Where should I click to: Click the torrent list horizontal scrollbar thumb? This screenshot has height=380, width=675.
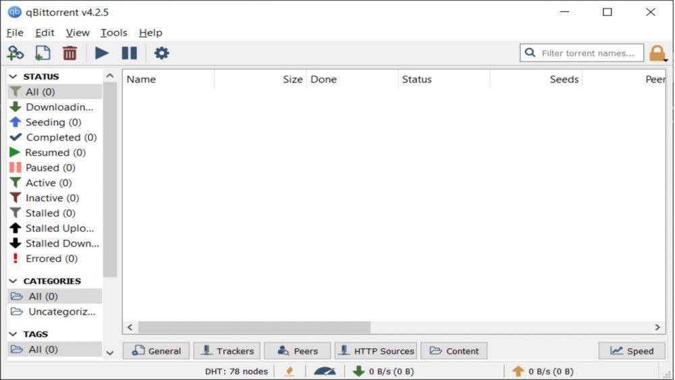click(254, 327)
